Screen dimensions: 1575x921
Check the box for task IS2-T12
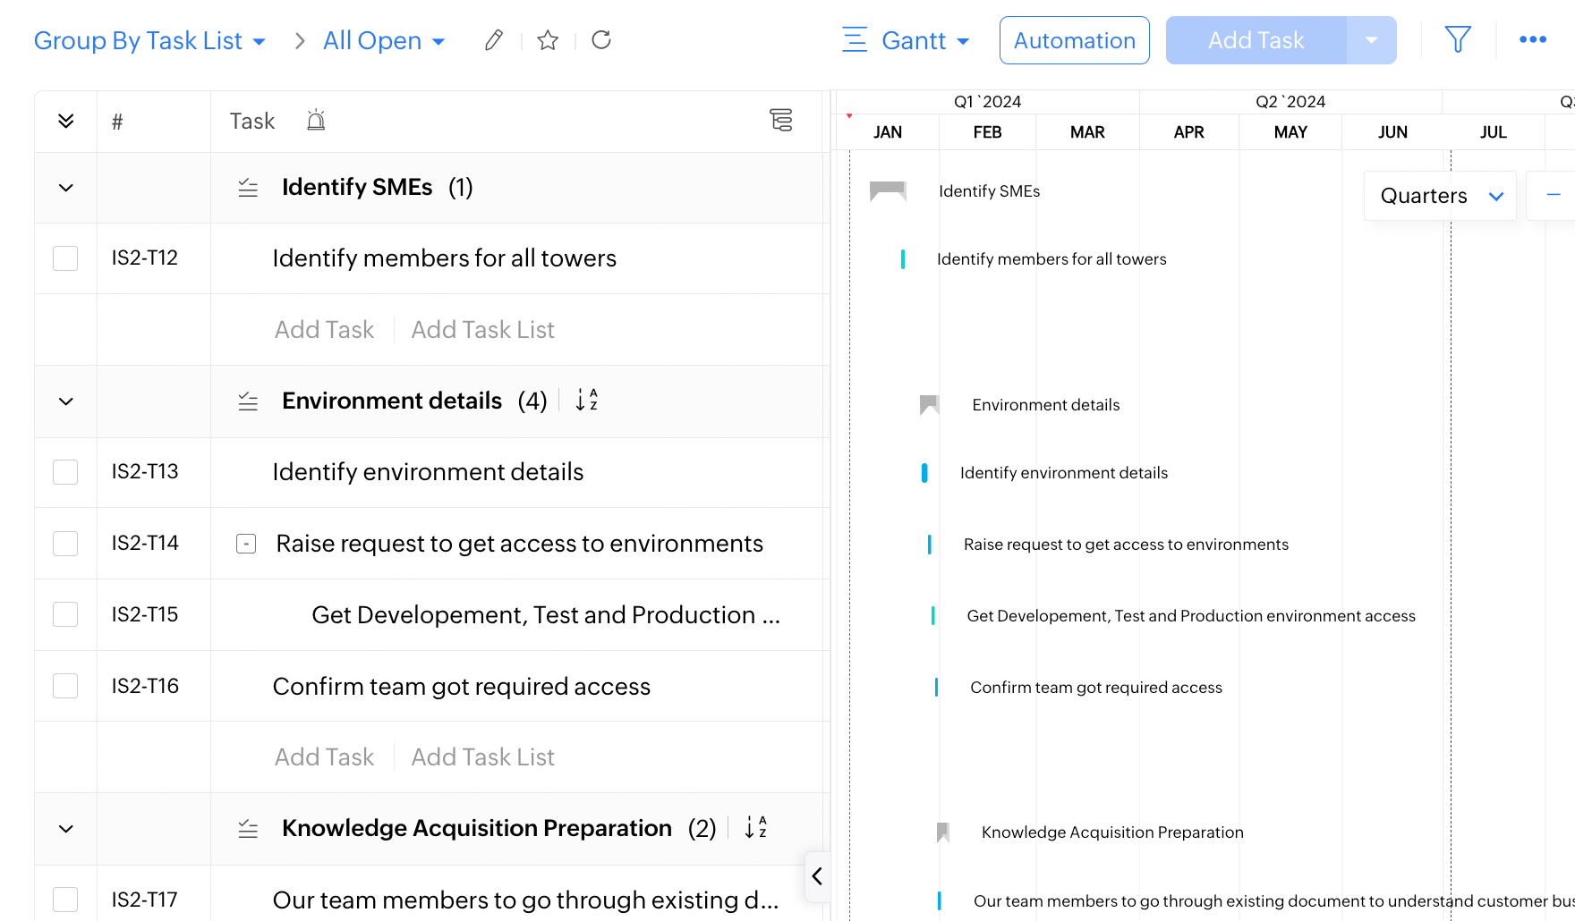point(65,258)
